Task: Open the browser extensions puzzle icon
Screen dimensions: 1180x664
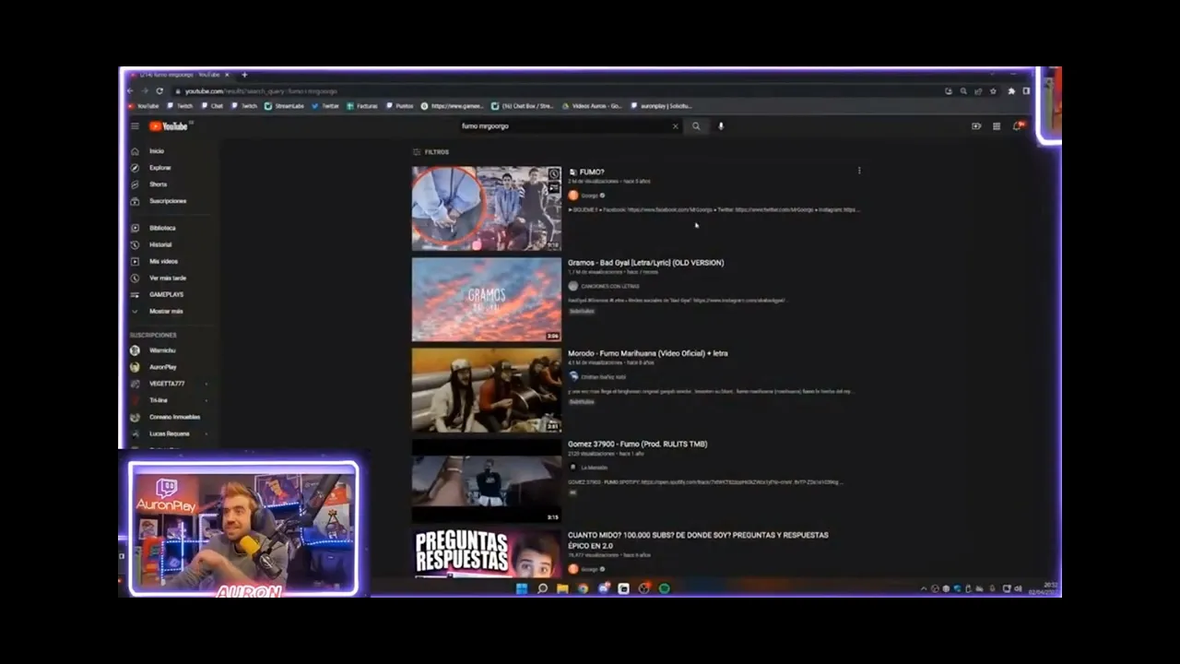Action: 1011,91
